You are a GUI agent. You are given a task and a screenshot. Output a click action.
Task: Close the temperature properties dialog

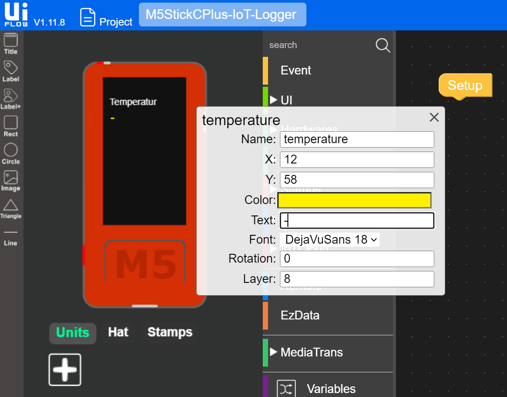[434, 117]
